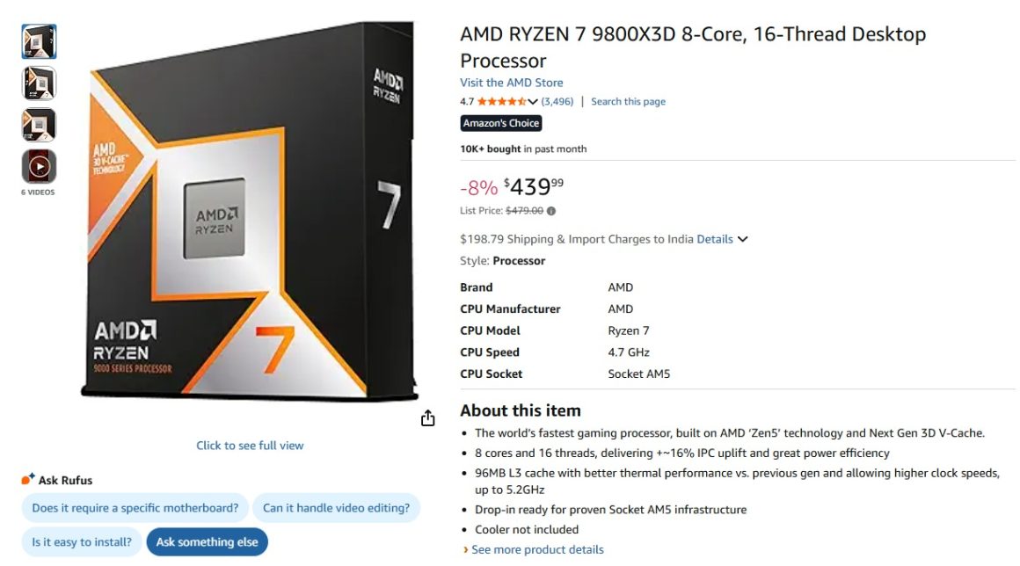This screenshot has height=566, width=1020.
Task: Select the second product image thumbnail
Action: point(38,83)
